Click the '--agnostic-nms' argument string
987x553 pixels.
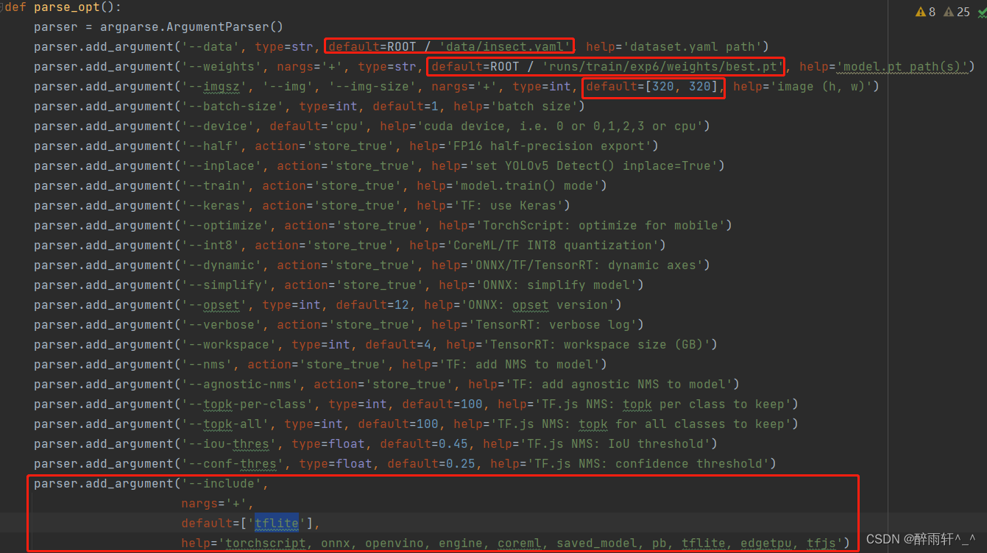click(240, 385)
